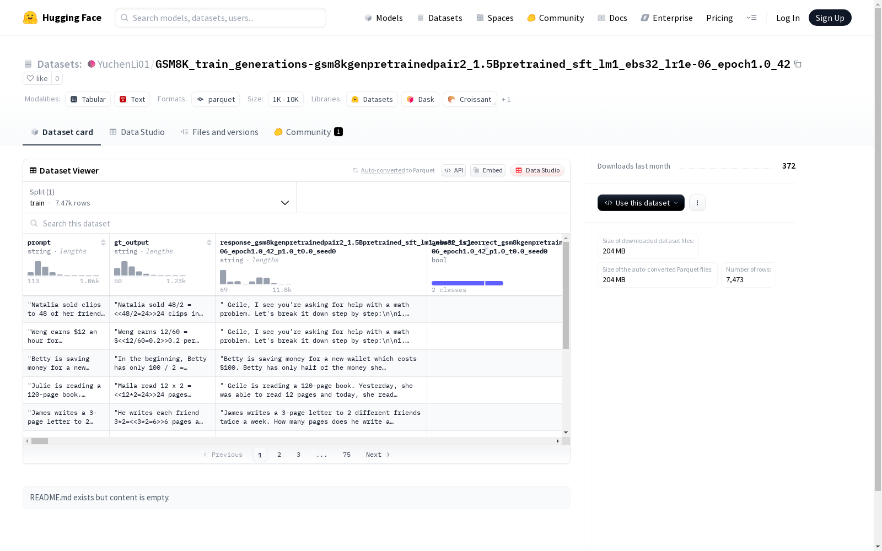882x551 pixels.
Task: Click the Hugging Face logo emoji
Action: click(30, 18)
